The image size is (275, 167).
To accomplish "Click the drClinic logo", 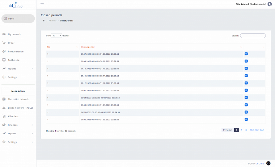I will point(16,5).
